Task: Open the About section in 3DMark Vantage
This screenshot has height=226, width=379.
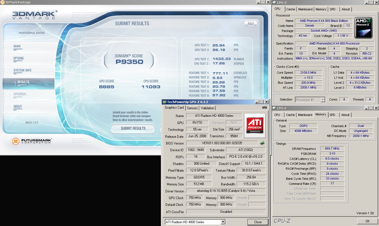Action: (x=18, y=106)
